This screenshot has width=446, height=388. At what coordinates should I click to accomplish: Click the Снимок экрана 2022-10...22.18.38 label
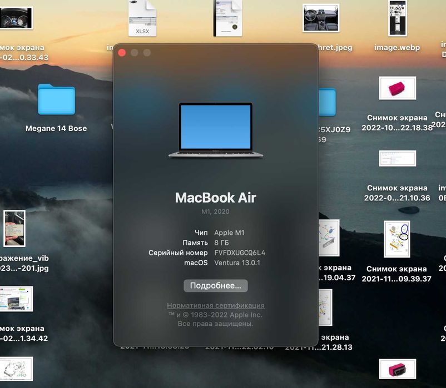397,123
